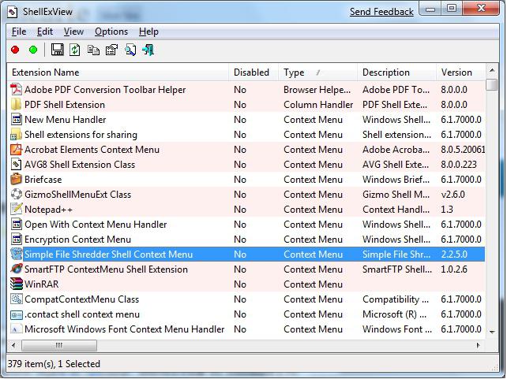507x379 pixels.
Task: Click the Save Selected Items floppy icon
Action: coord(57,50)
